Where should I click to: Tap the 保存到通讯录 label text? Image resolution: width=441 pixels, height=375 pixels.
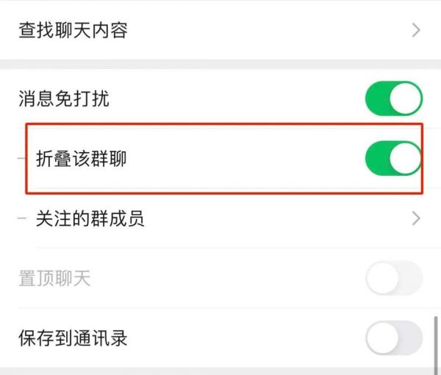73,338
